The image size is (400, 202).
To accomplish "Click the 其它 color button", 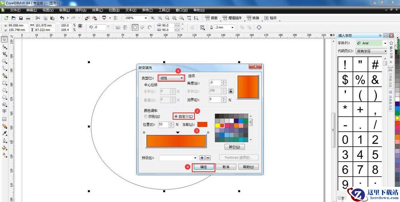I will coord(234,147).
